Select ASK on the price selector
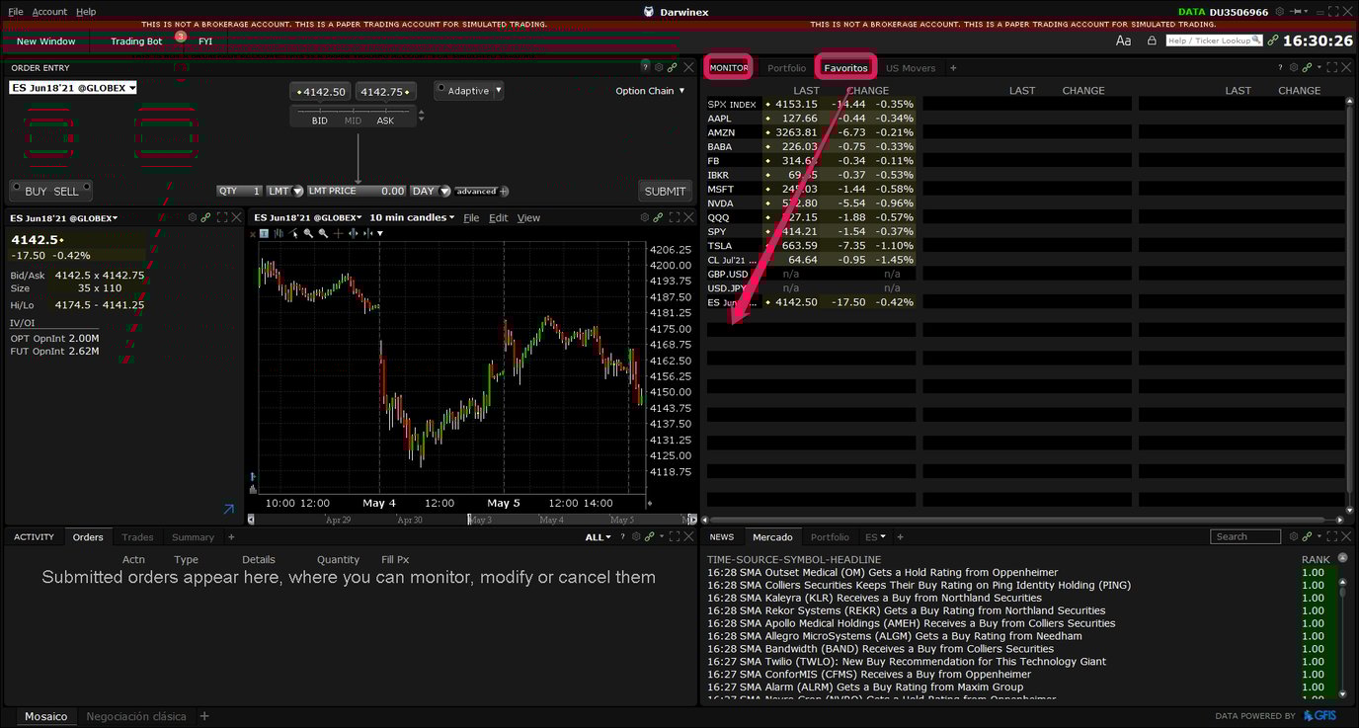Screen dimensions: 1359x728 [x=385, y=121]
